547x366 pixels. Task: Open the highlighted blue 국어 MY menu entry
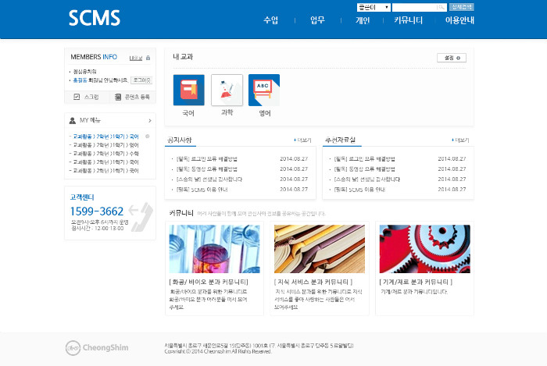[105, 136]
